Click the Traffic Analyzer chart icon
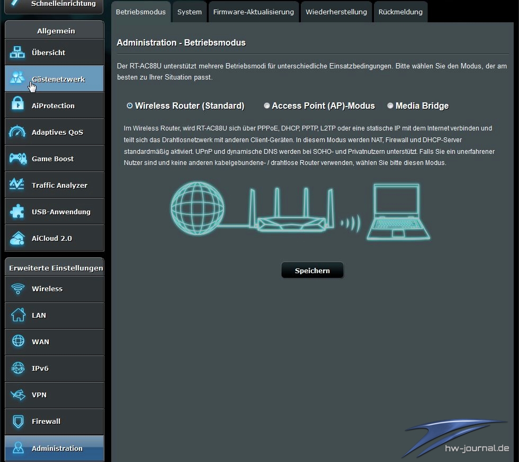Screen dimensions: 519x462 point(17,185)
